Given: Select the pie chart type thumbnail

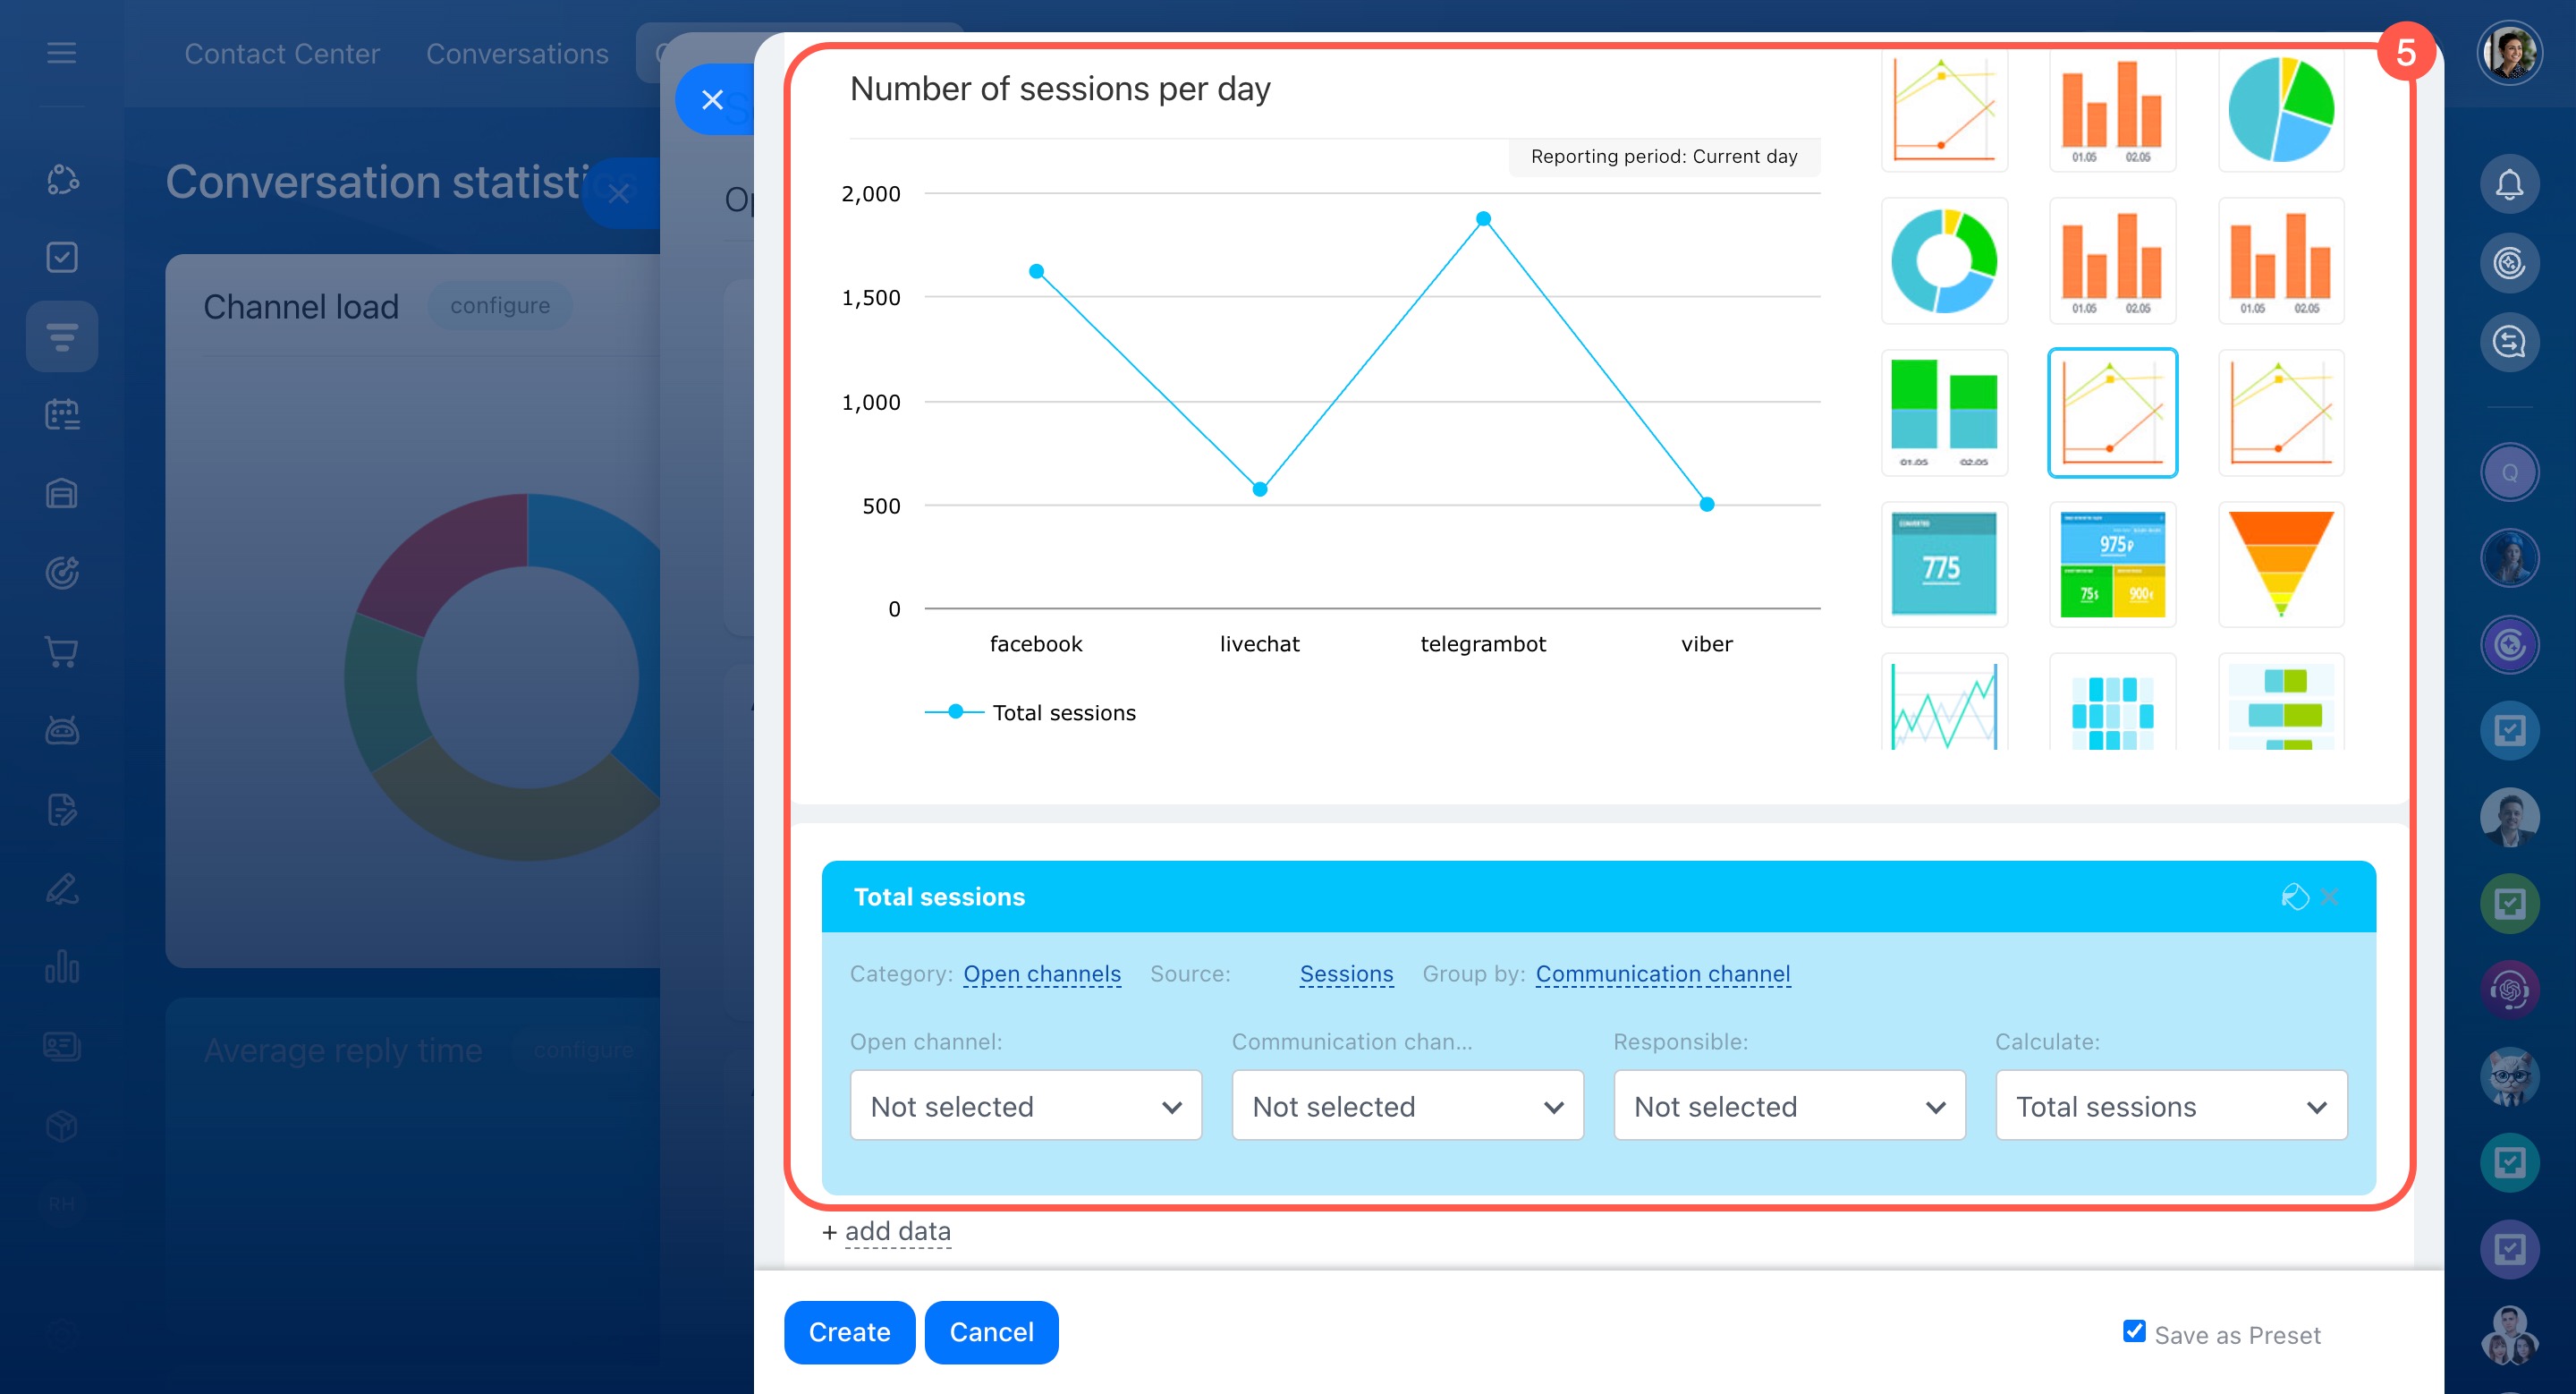Looking at the screenshot, I should (x=2280, y=110).
